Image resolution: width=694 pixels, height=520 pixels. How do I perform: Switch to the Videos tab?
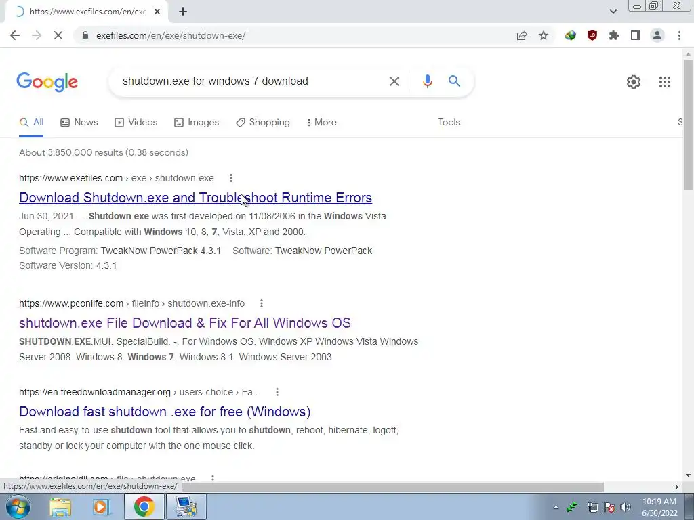coord(136,123)
